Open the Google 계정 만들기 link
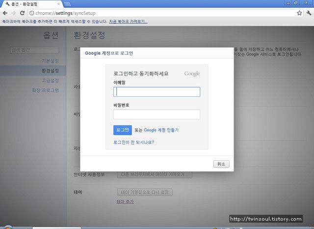Viewport: 314px width, 229px height. point(161,130)
